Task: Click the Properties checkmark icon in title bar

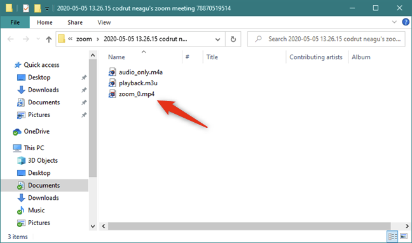Action: (x=25, y=8)
